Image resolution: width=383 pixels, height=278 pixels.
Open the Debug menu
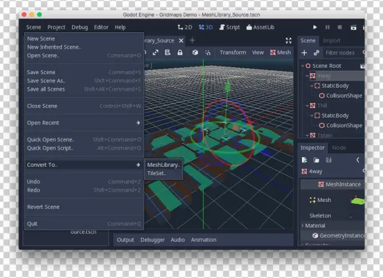tap(80, 27)
